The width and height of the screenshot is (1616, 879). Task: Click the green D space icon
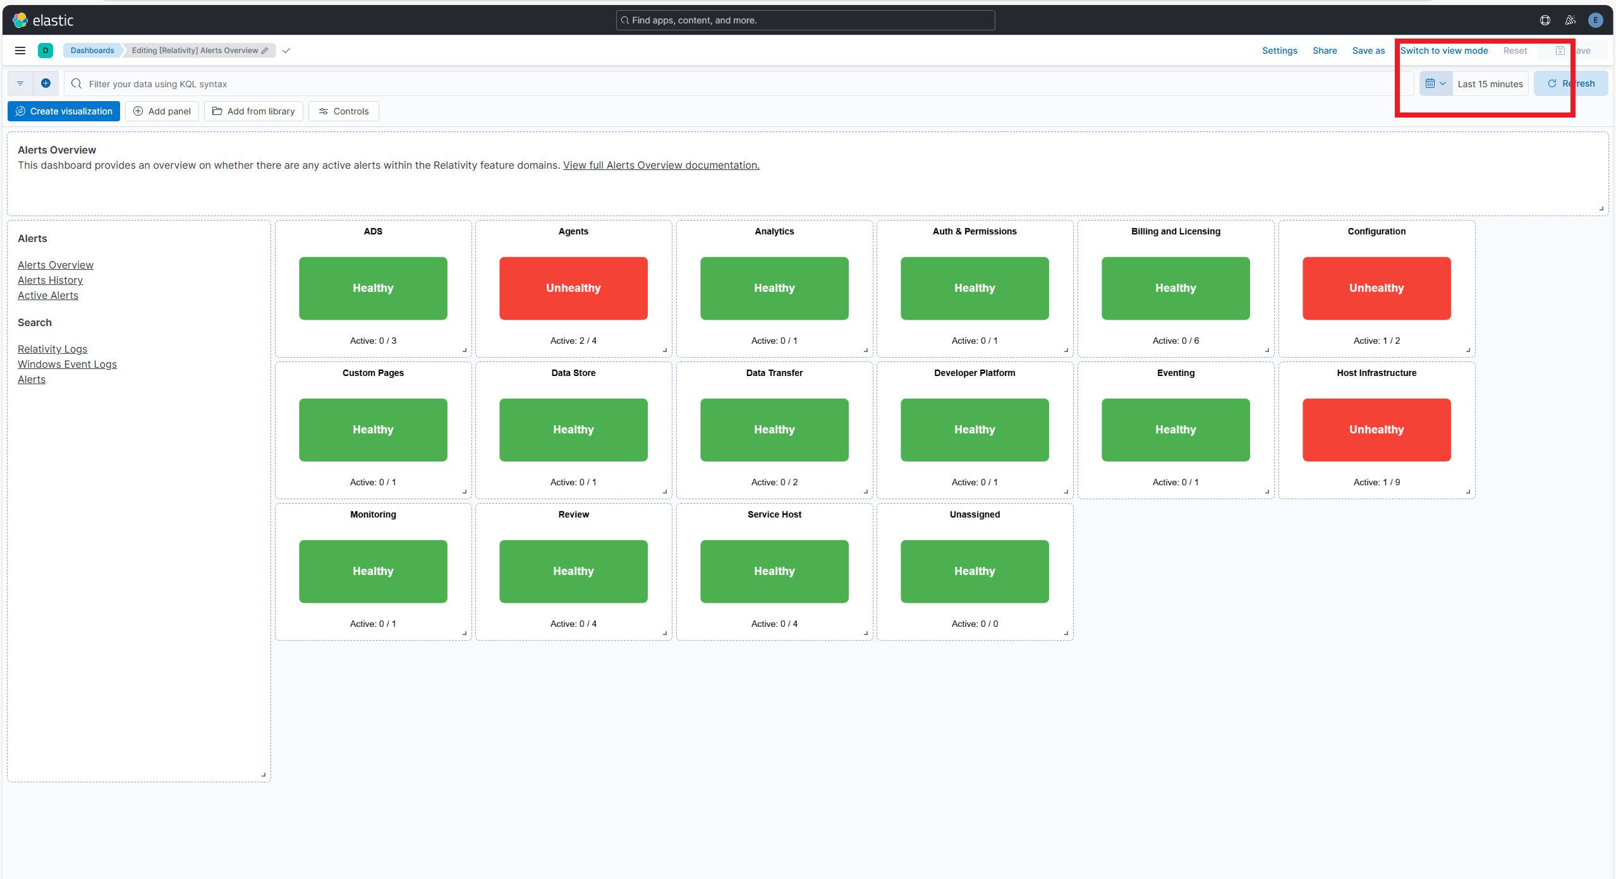point(46,51)
